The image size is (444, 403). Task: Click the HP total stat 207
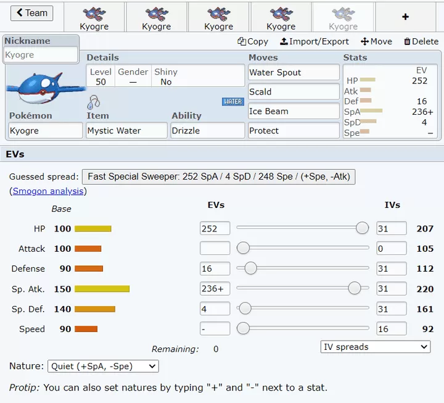click(x=425, y=228)
